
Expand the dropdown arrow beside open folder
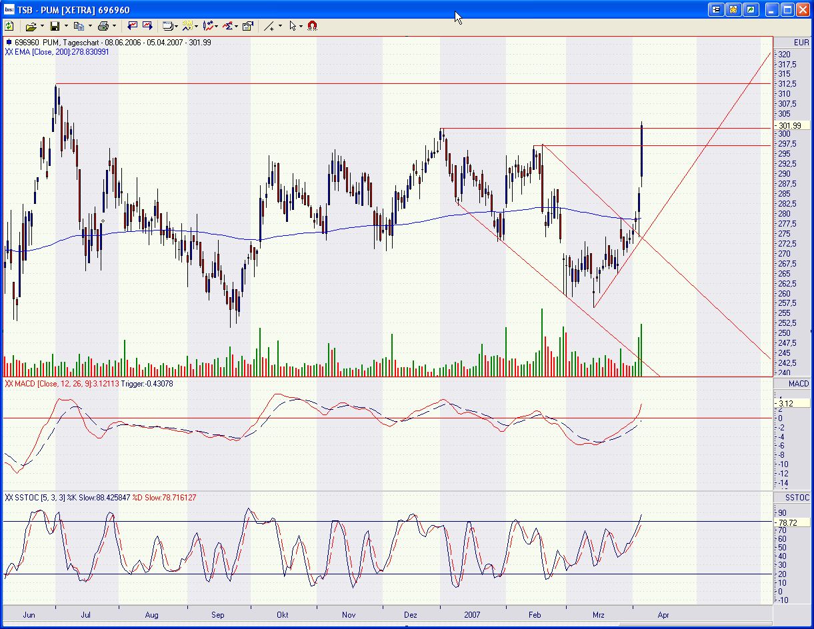click(x=42, y=26)
